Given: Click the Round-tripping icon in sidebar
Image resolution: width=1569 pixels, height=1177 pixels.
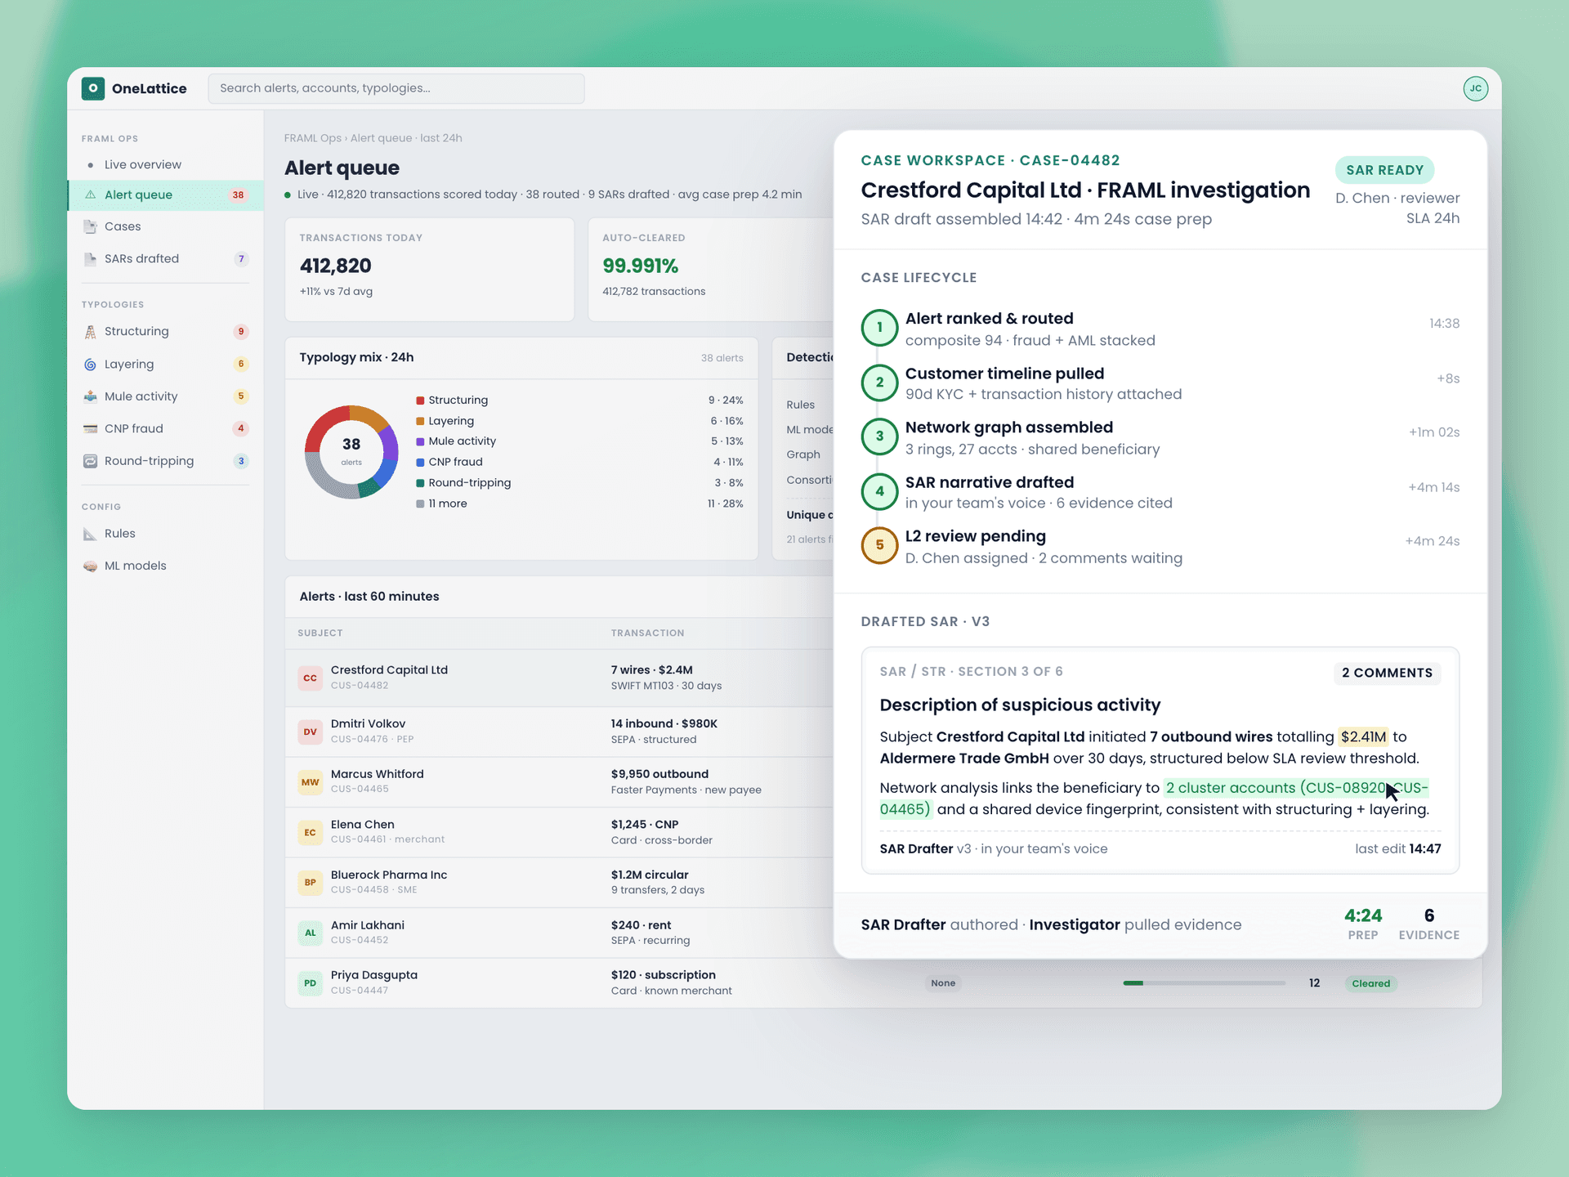Looking at the screenshot, I should [91, 461].
